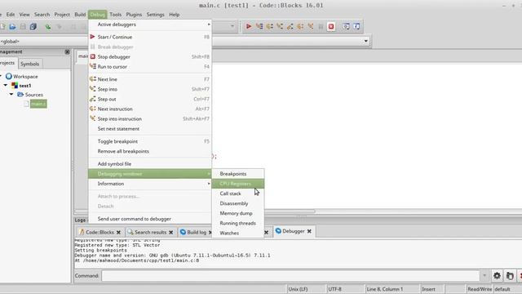Choose Step into menu entry
This screenshot has height=294, width=522.
click(x=150, y=89)
